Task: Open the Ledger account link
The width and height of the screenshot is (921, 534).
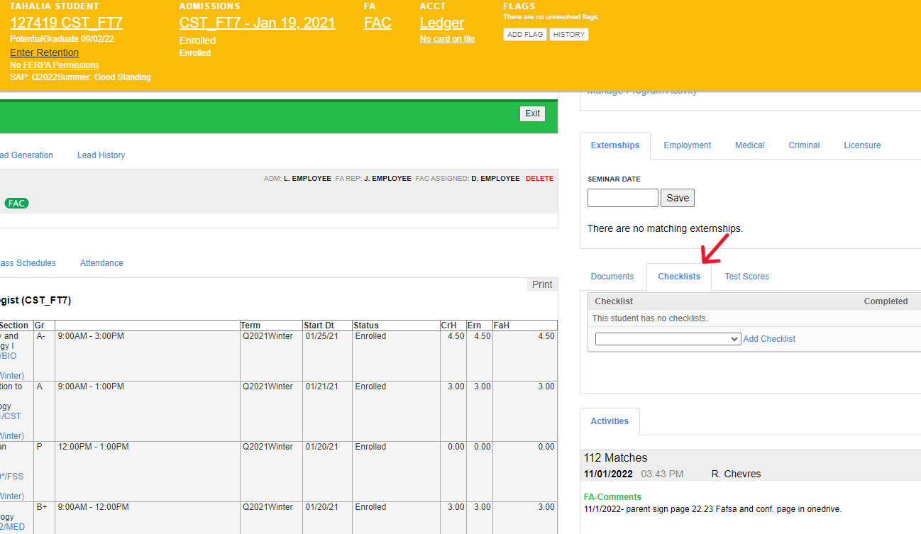Action: coord(442,23)
